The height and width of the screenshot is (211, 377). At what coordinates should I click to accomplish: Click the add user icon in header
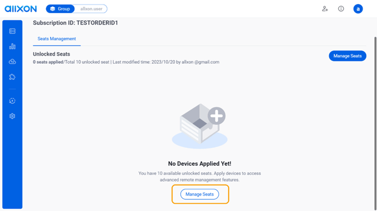pos(325,9)
